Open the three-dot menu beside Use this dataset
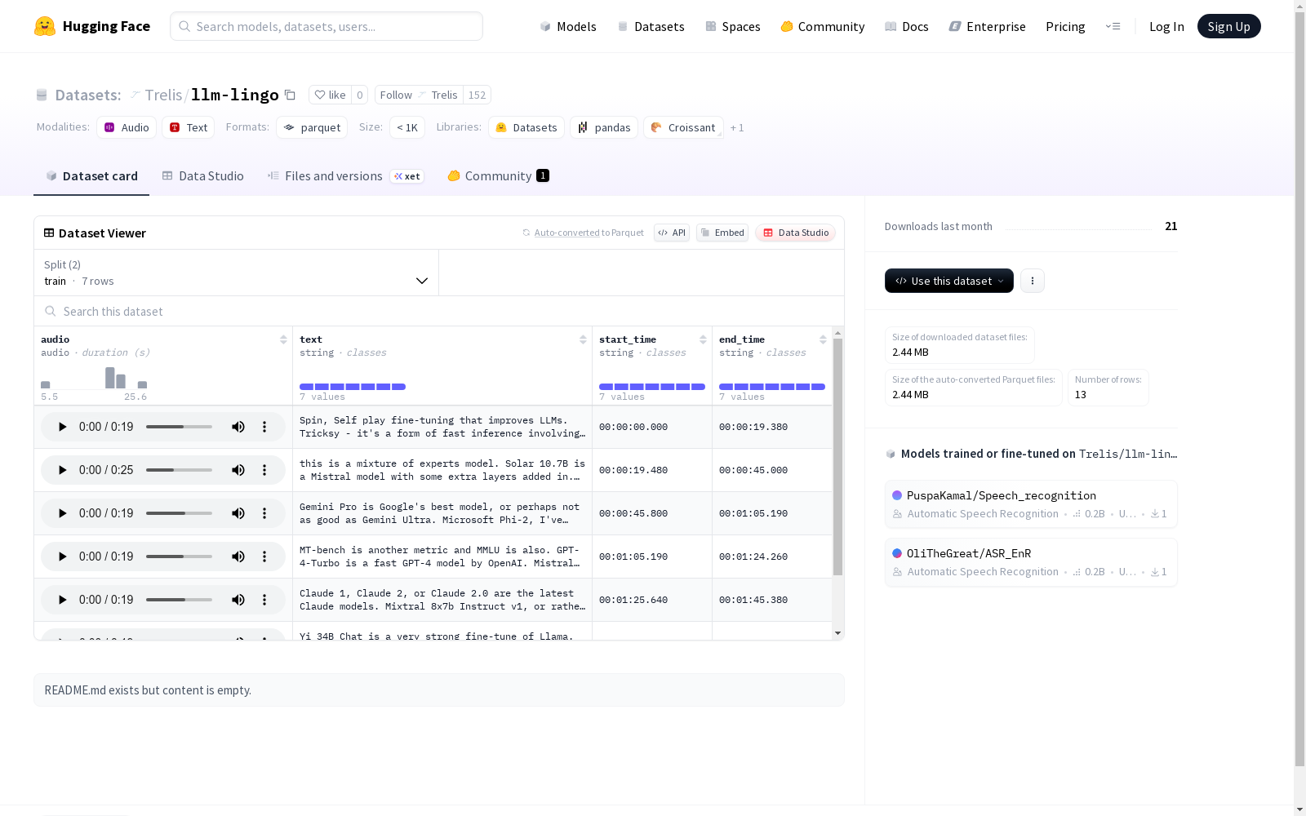Screen dimensions: 1306x816 coord(1033,281)
